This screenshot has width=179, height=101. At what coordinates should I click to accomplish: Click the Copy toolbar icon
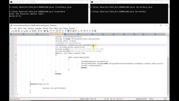coord(32,31)
